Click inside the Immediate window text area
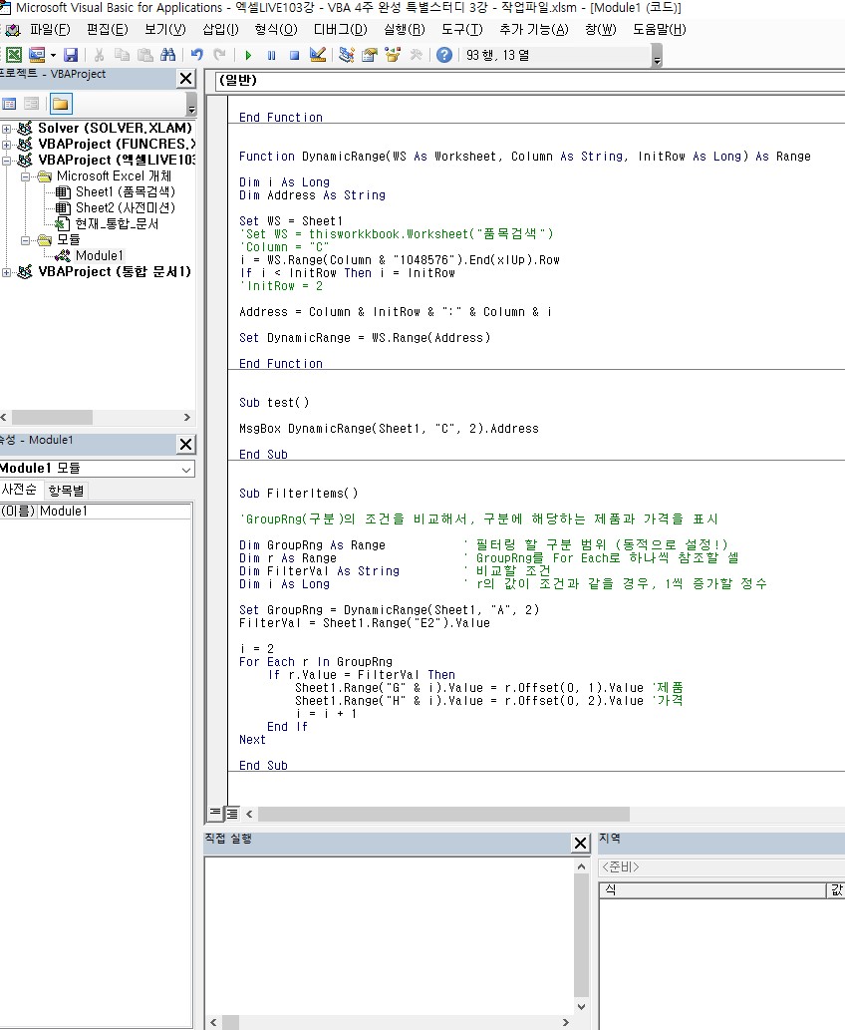This screenshot has height=1030, width=845. coord(390,935)
